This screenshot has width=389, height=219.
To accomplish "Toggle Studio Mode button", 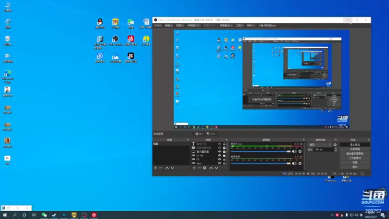I will pos(355,158).
